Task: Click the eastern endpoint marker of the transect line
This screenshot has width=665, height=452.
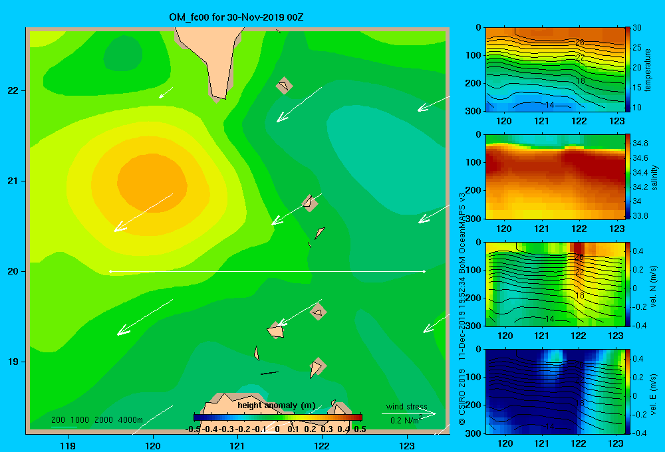Action: pos(424,271)
